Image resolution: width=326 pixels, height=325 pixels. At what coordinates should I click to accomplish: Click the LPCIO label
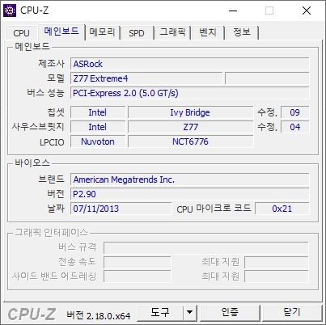pos(52,142)
